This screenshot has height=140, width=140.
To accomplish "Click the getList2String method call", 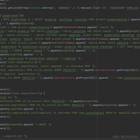I will 18,8.
